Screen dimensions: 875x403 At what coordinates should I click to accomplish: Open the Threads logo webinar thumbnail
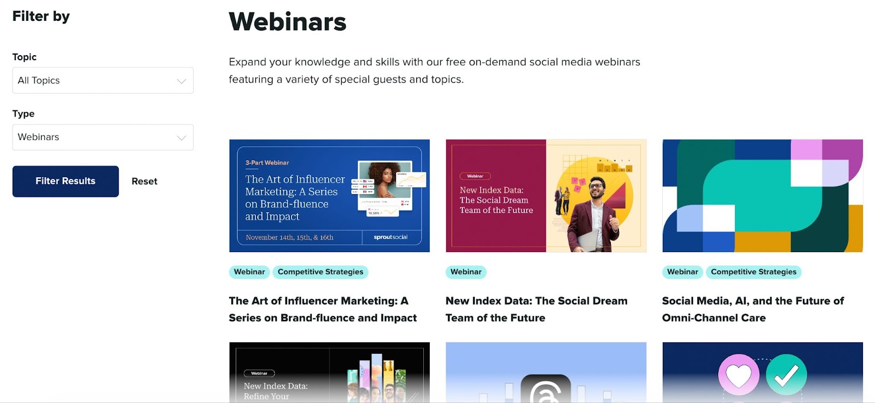[x=546, y=372]
